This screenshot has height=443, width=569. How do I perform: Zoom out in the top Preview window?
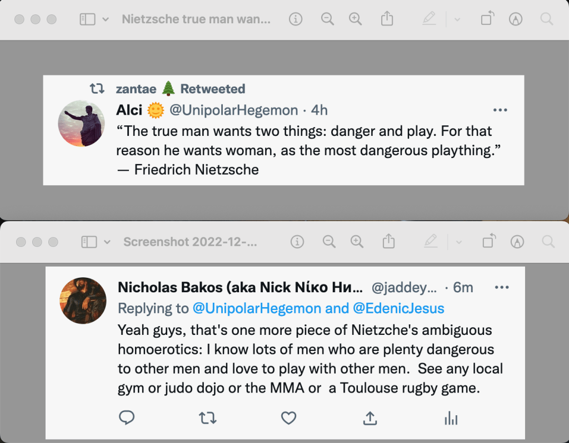tap(328, 19)
